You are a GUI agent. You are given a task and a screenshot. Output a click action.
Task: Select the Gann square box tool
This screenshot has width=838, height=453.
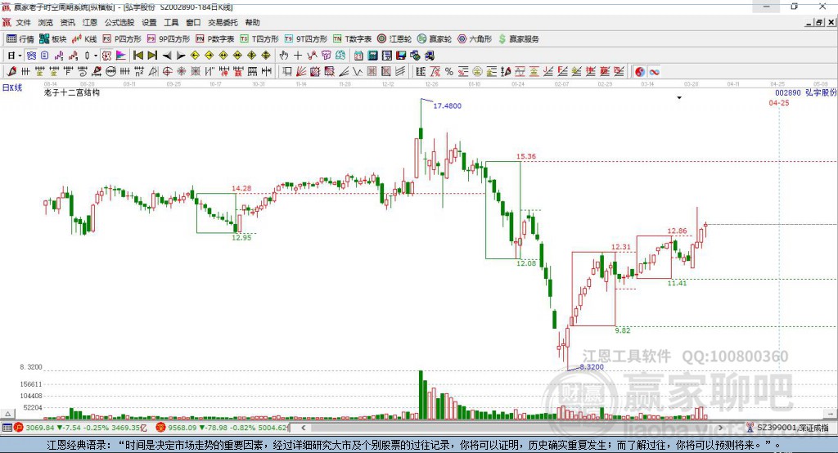pyautogui.click(x=315, y=72)
